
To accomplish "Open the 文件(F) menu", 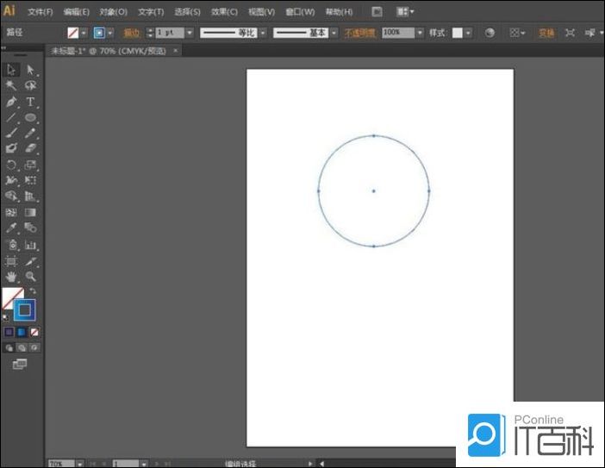I will pyautogui.click(x=40, y=12).
